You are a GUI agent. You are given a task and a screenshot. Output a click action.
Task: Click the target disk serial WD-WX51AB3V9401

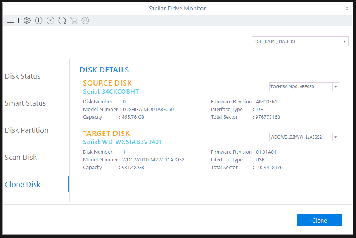[x=122, y=142]
